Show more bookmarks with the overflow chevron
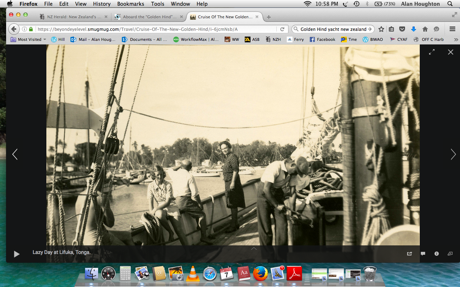The width and height of the screenshot is (460, 287). coord(456,39)
